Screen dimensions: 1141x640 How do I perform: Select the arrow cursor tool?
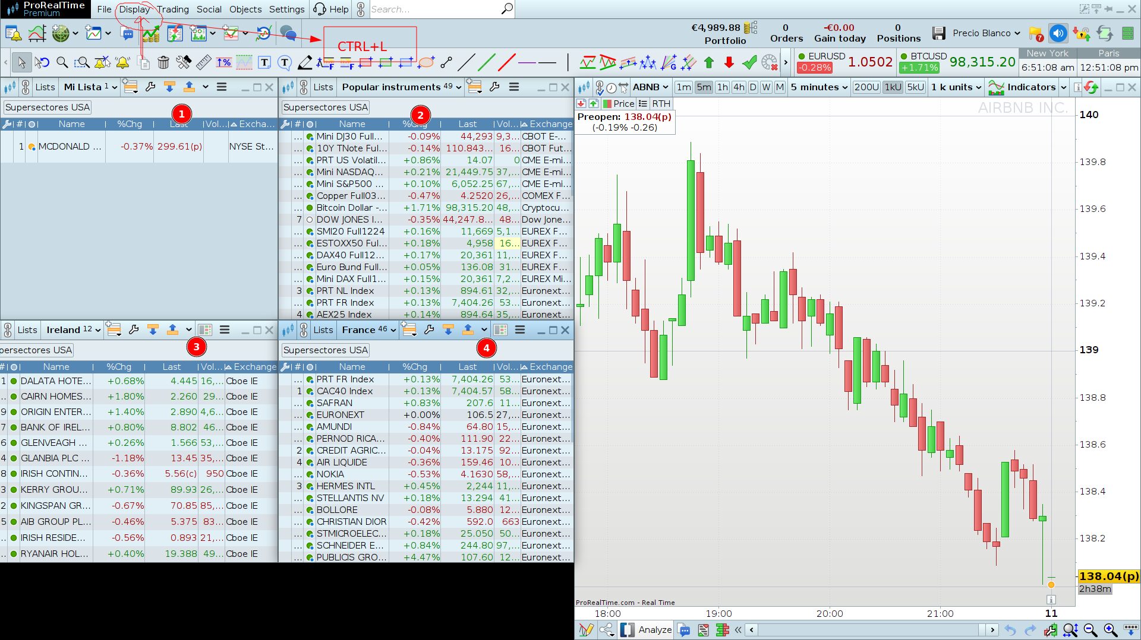click(x=21, y=62)
